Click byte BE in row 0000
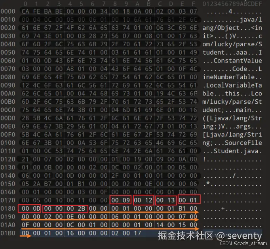 tap(59, 11)
